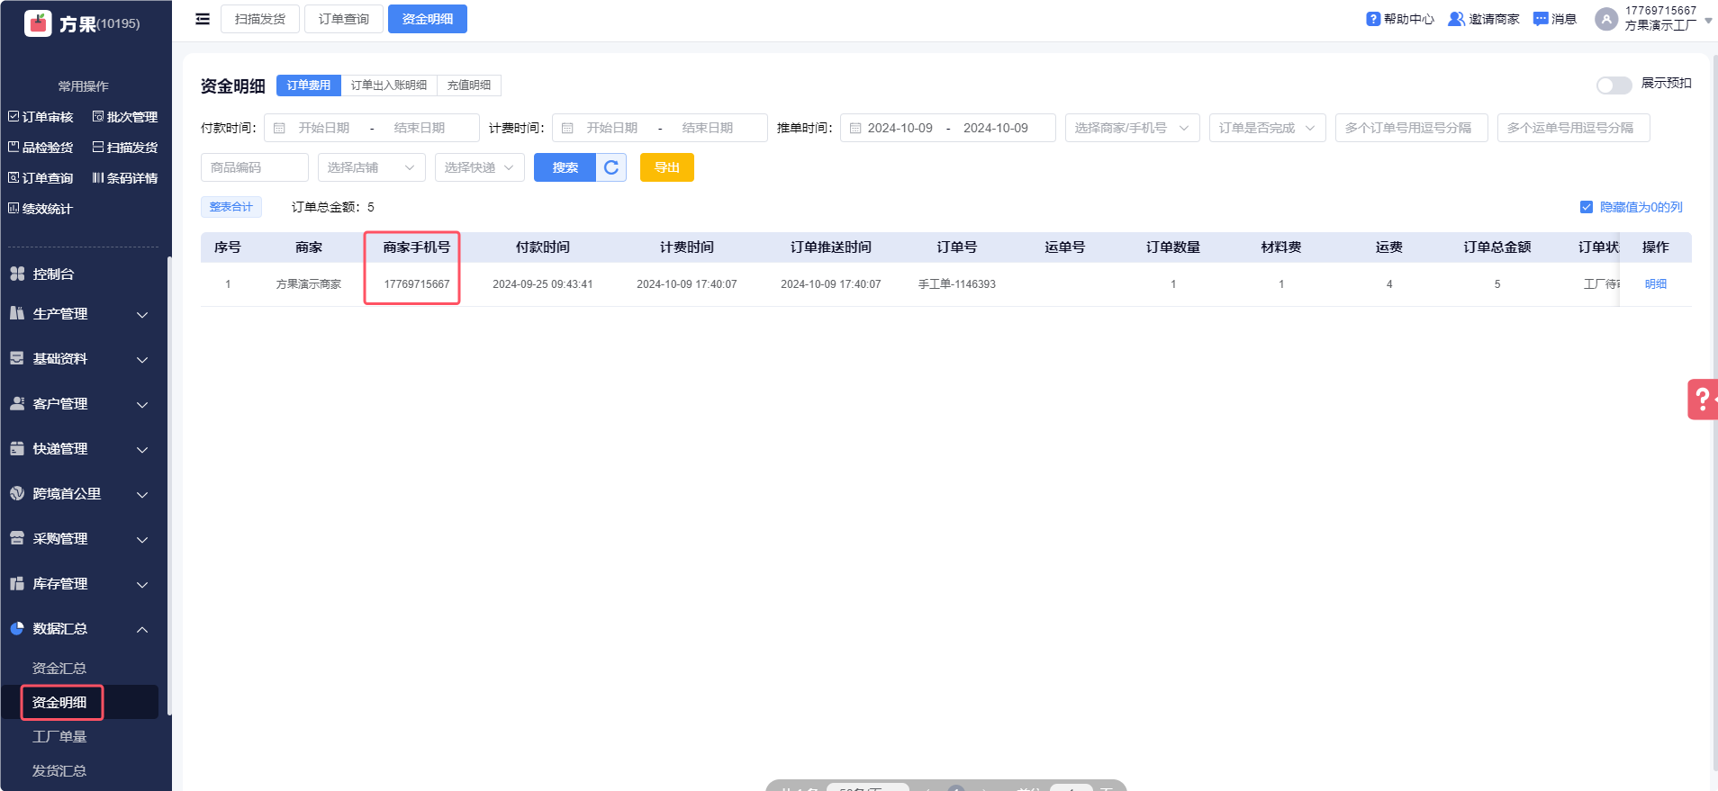Click the Fangguo apple logo

coord(38,23)
